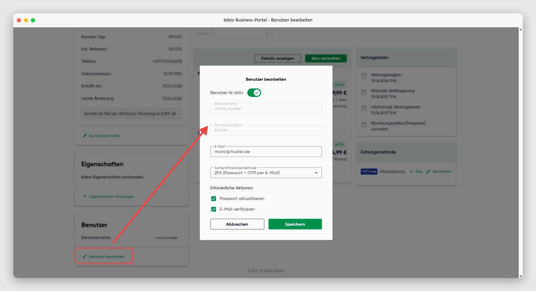Click pencil icon beside 'Benutzer bearbeiten'
The width and height of the screenshot is (536, 291).
coord(85,256)
